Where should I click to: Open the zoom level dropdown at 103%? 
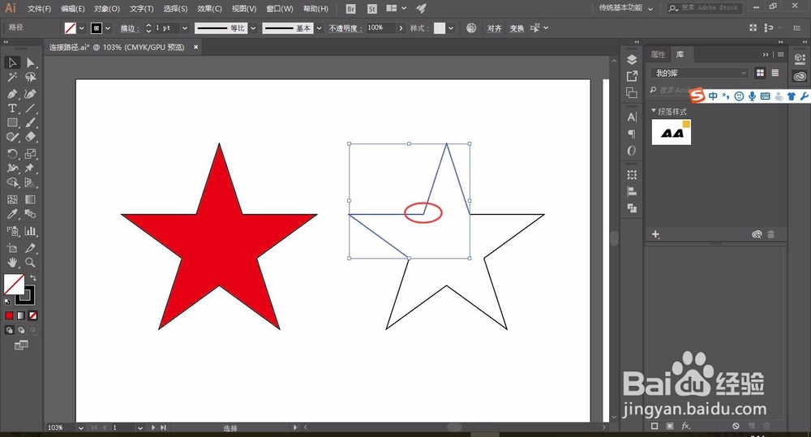80,428
